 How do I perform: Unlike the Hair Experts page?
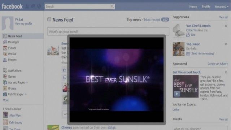(176, 109)
